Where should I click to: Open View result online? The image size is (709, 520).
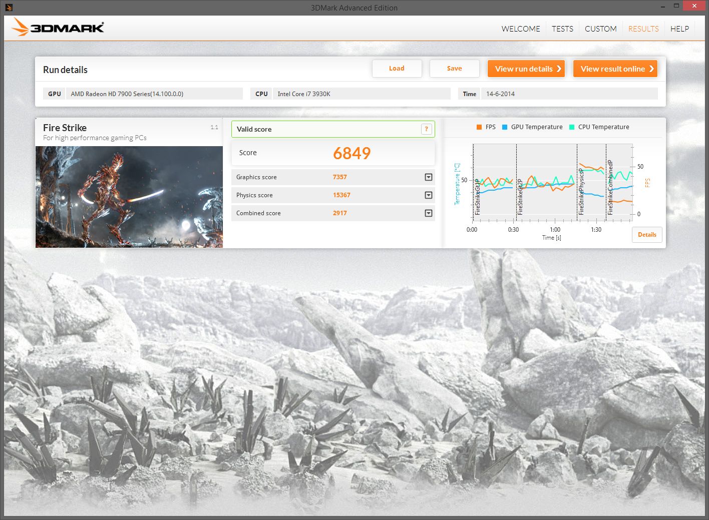coord(615,69)
